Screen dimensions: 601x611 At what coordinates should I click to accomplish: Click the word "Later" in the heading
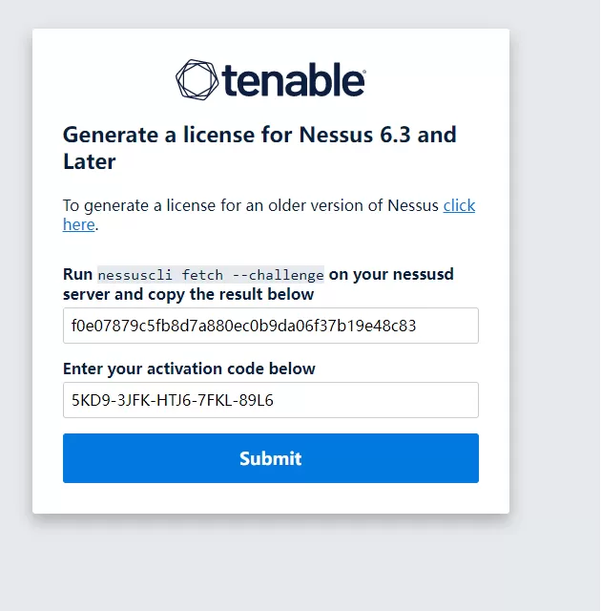90,161
